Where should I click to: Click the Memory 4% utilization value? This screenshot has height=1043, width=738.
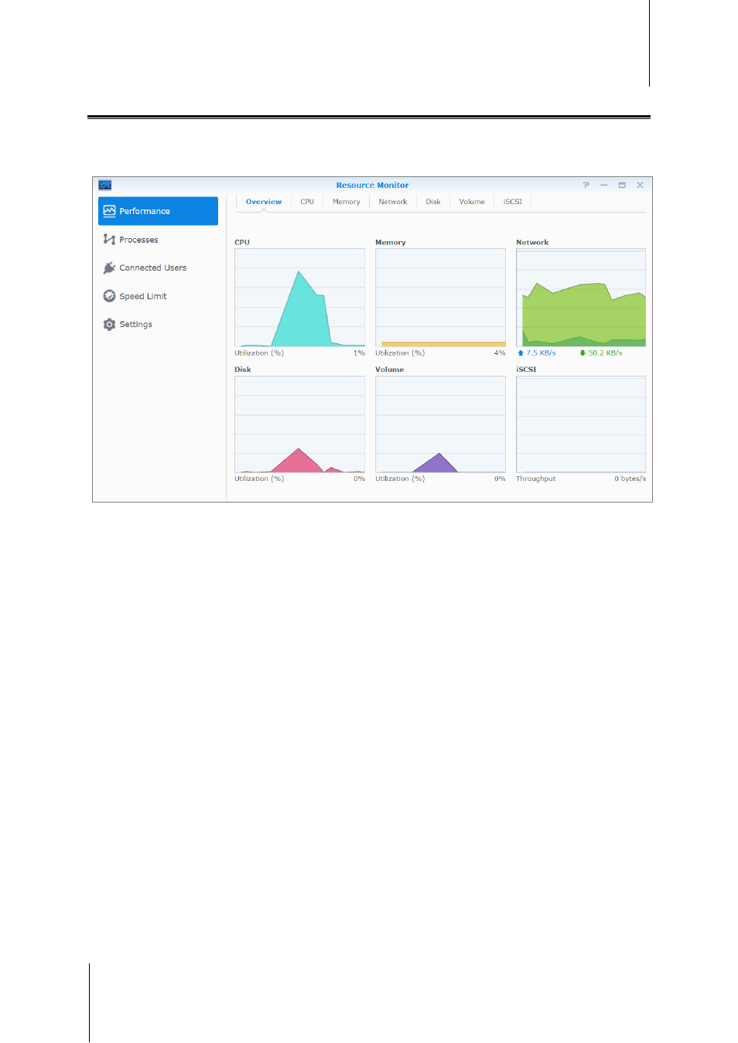coord(500,353)
